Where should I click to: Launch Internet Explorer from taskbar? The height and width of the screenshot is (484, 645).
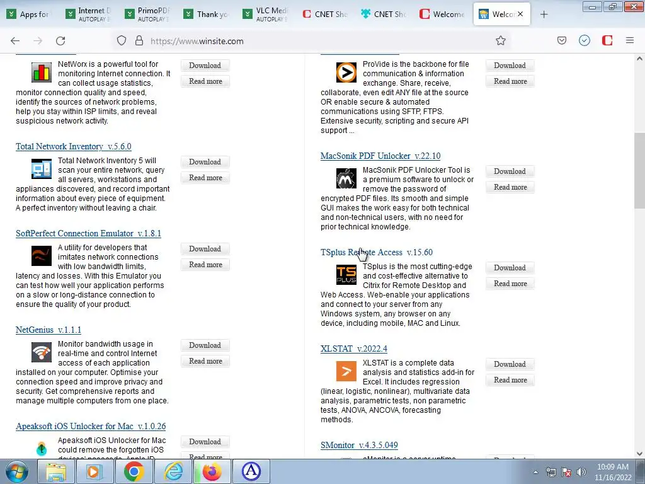tap(174, 471)
